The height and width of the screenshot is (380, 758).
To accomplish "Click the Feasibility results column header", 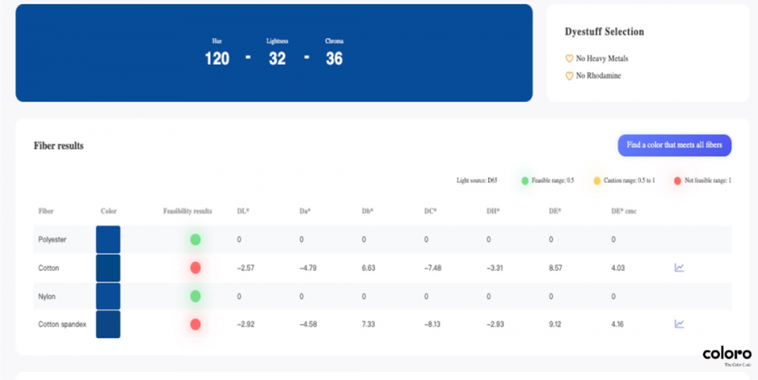I will click(x=188, y=211).
